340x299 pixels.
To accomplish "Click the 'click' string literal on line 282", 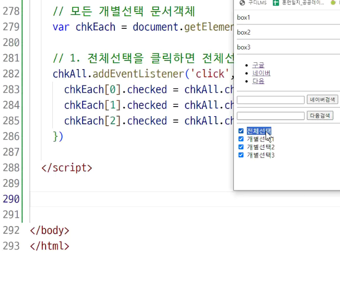I will click(x=210, y=74).
